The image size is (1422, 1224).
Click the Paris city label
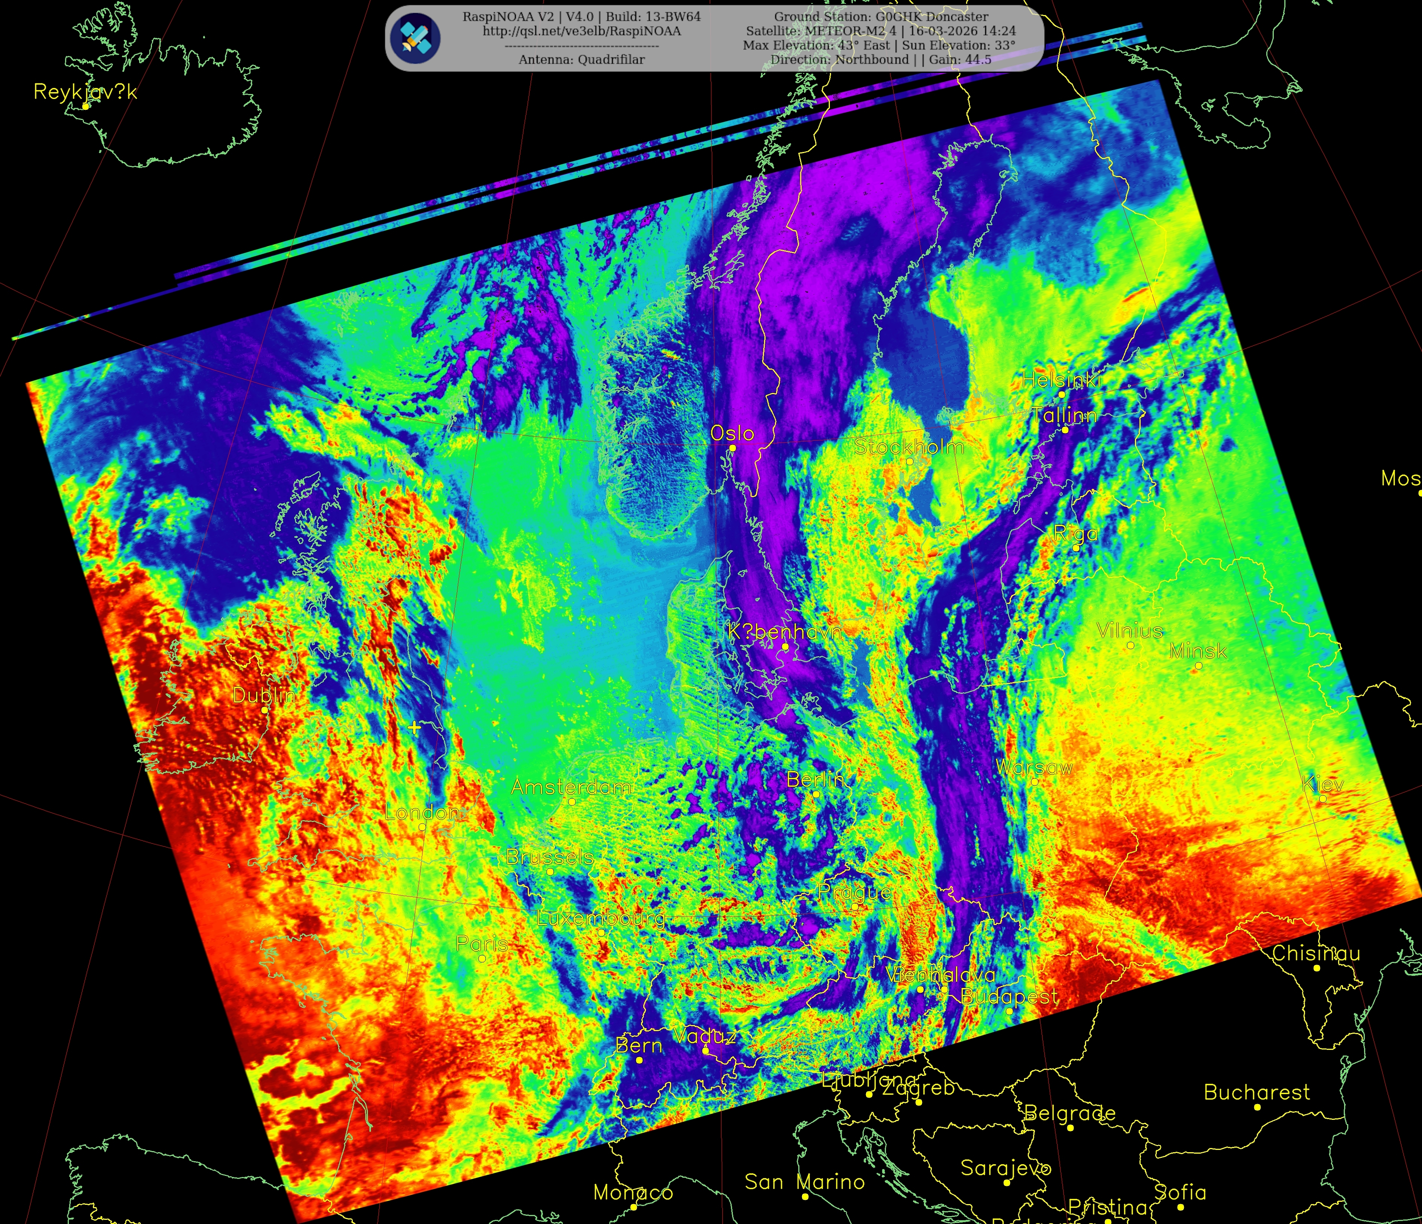pos(482,943)
